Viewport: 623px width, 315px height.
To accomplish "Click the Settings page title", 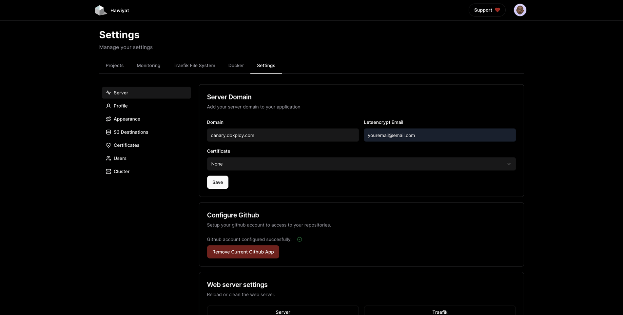I will (119, 35).
